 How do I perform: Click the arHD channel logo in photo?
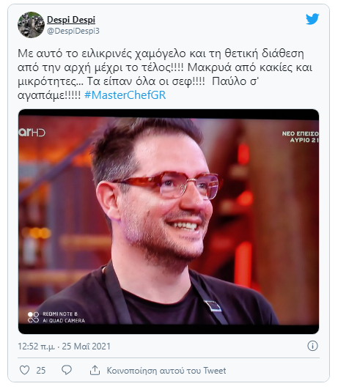[x=32, y=133]
